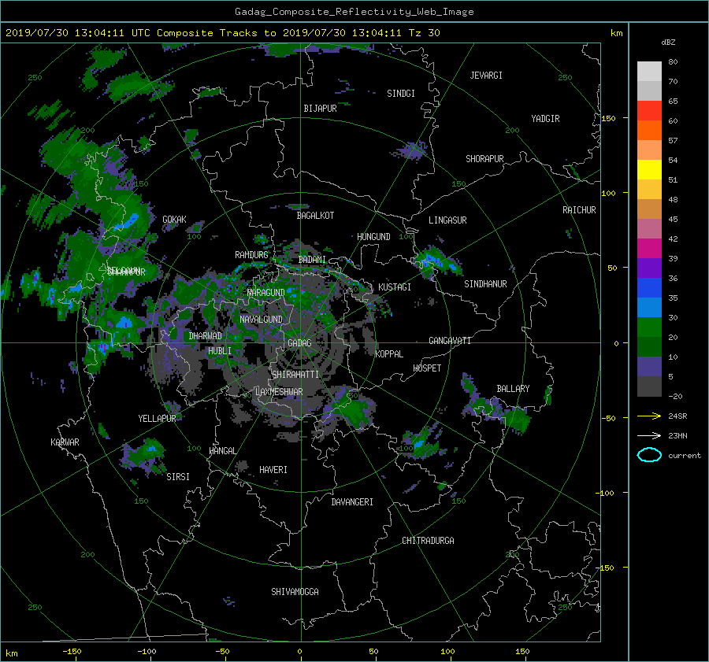Pick the bright green 30-20 dBZ legend swatch
This screenshot has height=662, width=709.
(x=649, y=327)
